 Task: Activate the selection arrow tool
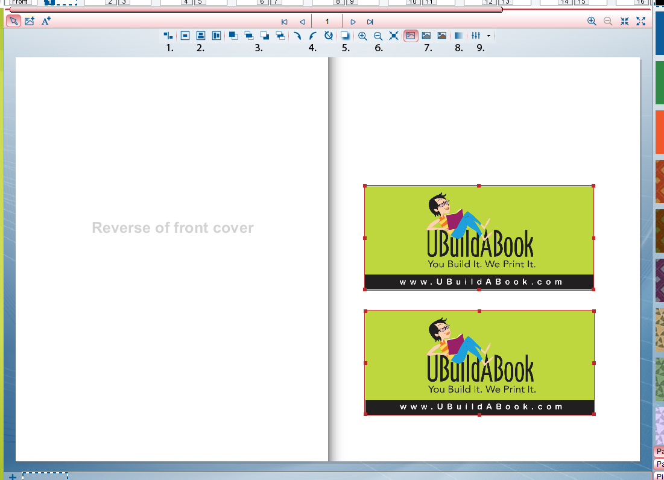[x=13, y=21]
